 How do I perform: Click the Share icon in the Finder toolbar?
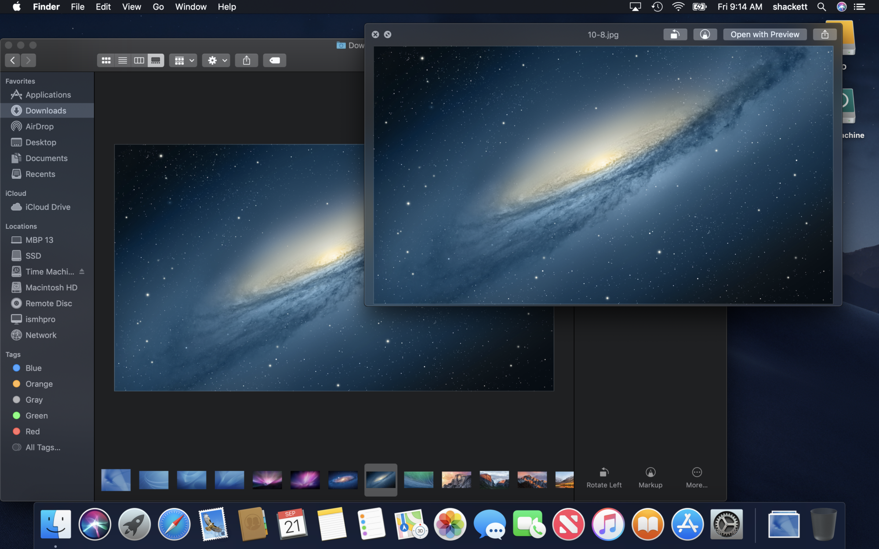(247, 60)
